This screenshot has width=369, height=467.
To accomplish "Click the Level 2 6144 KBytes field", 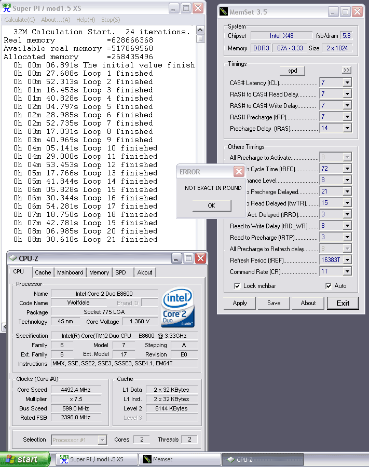I will pyautogui.click(x=172, y=408).
